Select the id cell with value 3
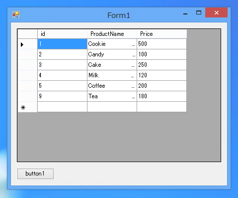This screenshot has width=238, height=198. click(x=62, y=65)
